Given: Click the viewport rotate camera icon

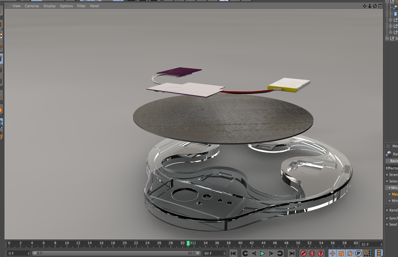Looking at the screenshot, I should tap(375, 6).
